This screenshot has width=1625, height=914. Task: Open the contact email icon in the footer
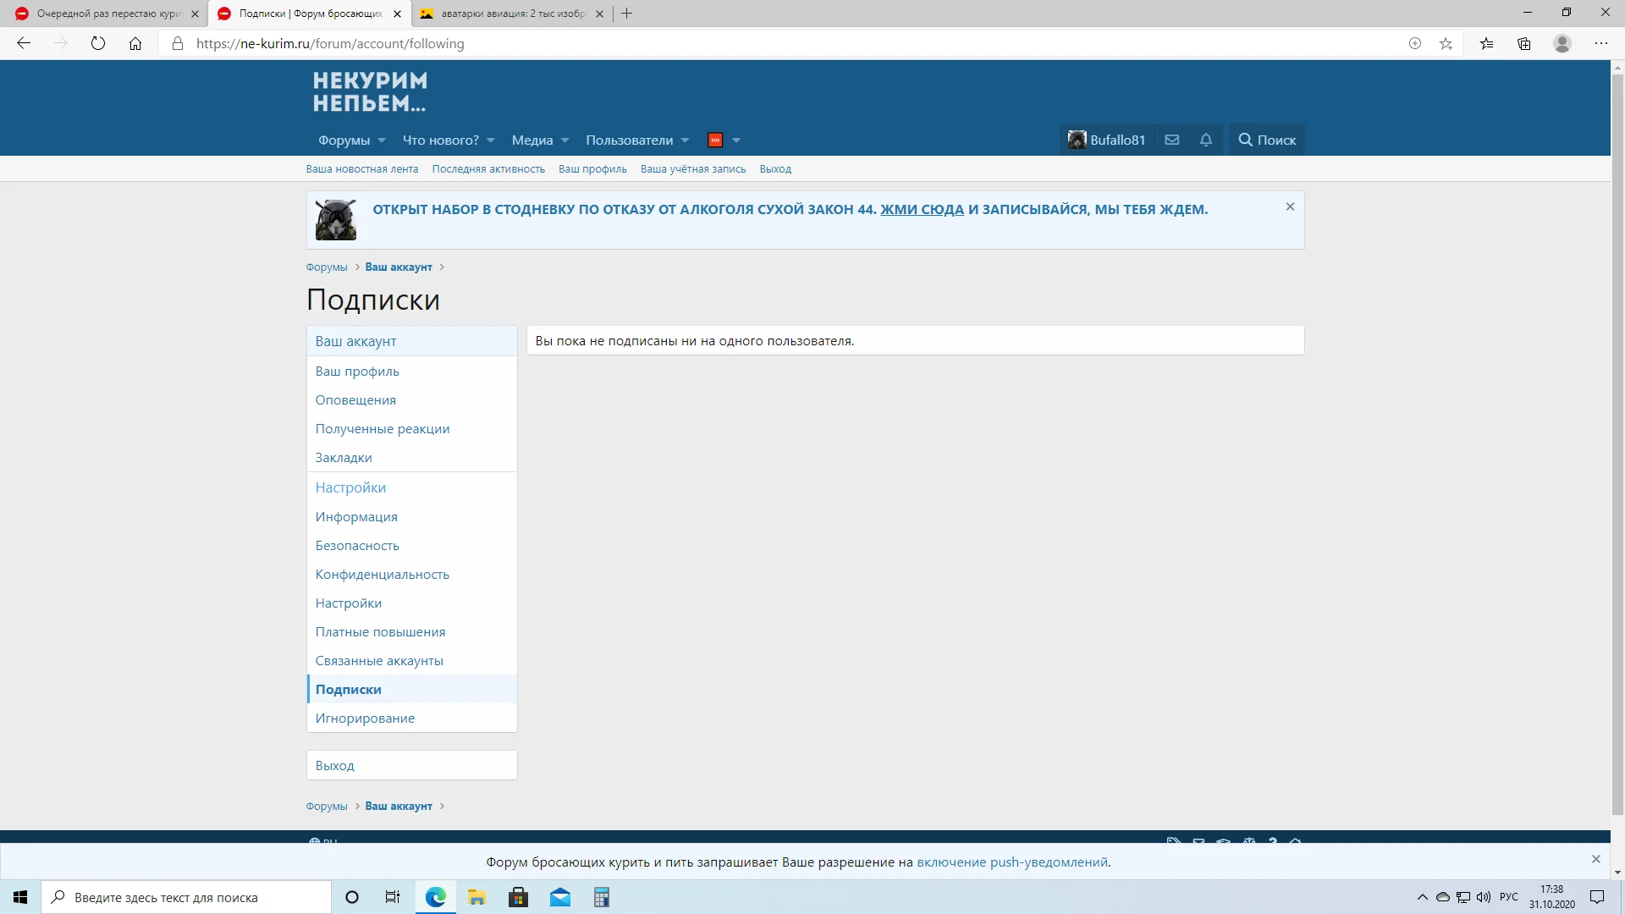click(x=1198, y=841)
